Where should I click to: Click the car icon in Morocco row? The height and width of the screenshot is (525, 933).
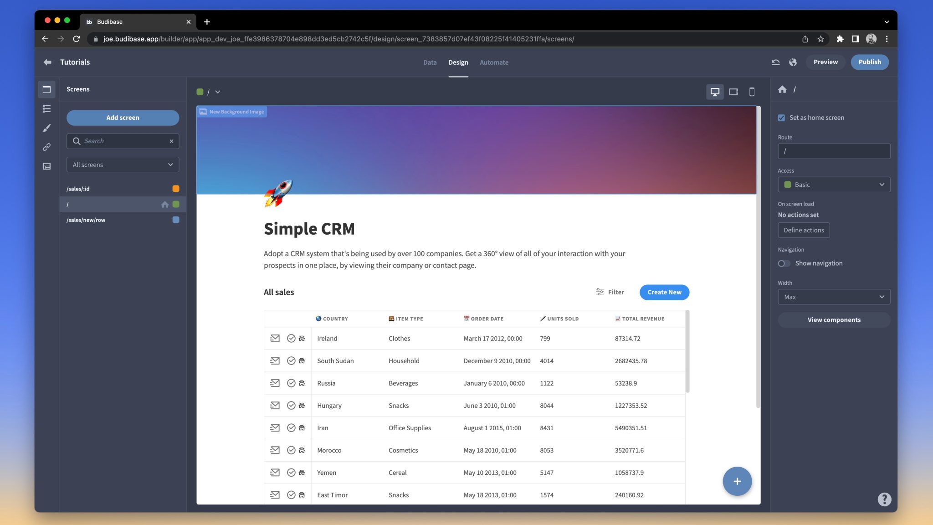(x=302, y=450)
